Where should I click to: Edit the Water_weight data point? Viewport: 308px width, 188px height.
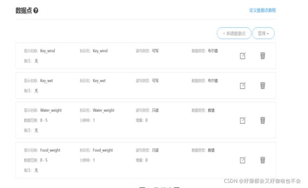pyautogui.click(x=243, y=120)
